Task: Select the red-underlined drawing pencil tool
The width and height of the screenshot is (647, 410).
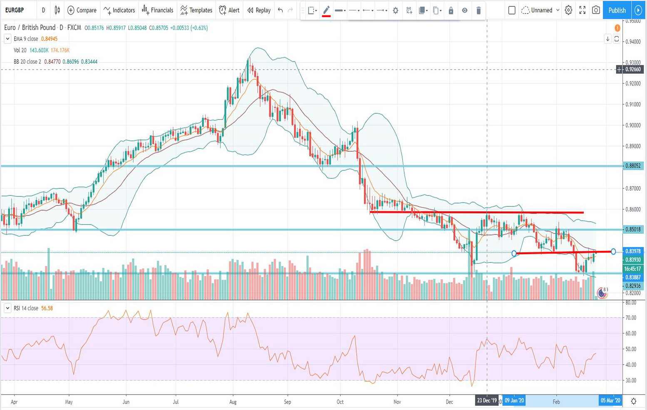Action: pyautogui.click(x=327, y=10)
